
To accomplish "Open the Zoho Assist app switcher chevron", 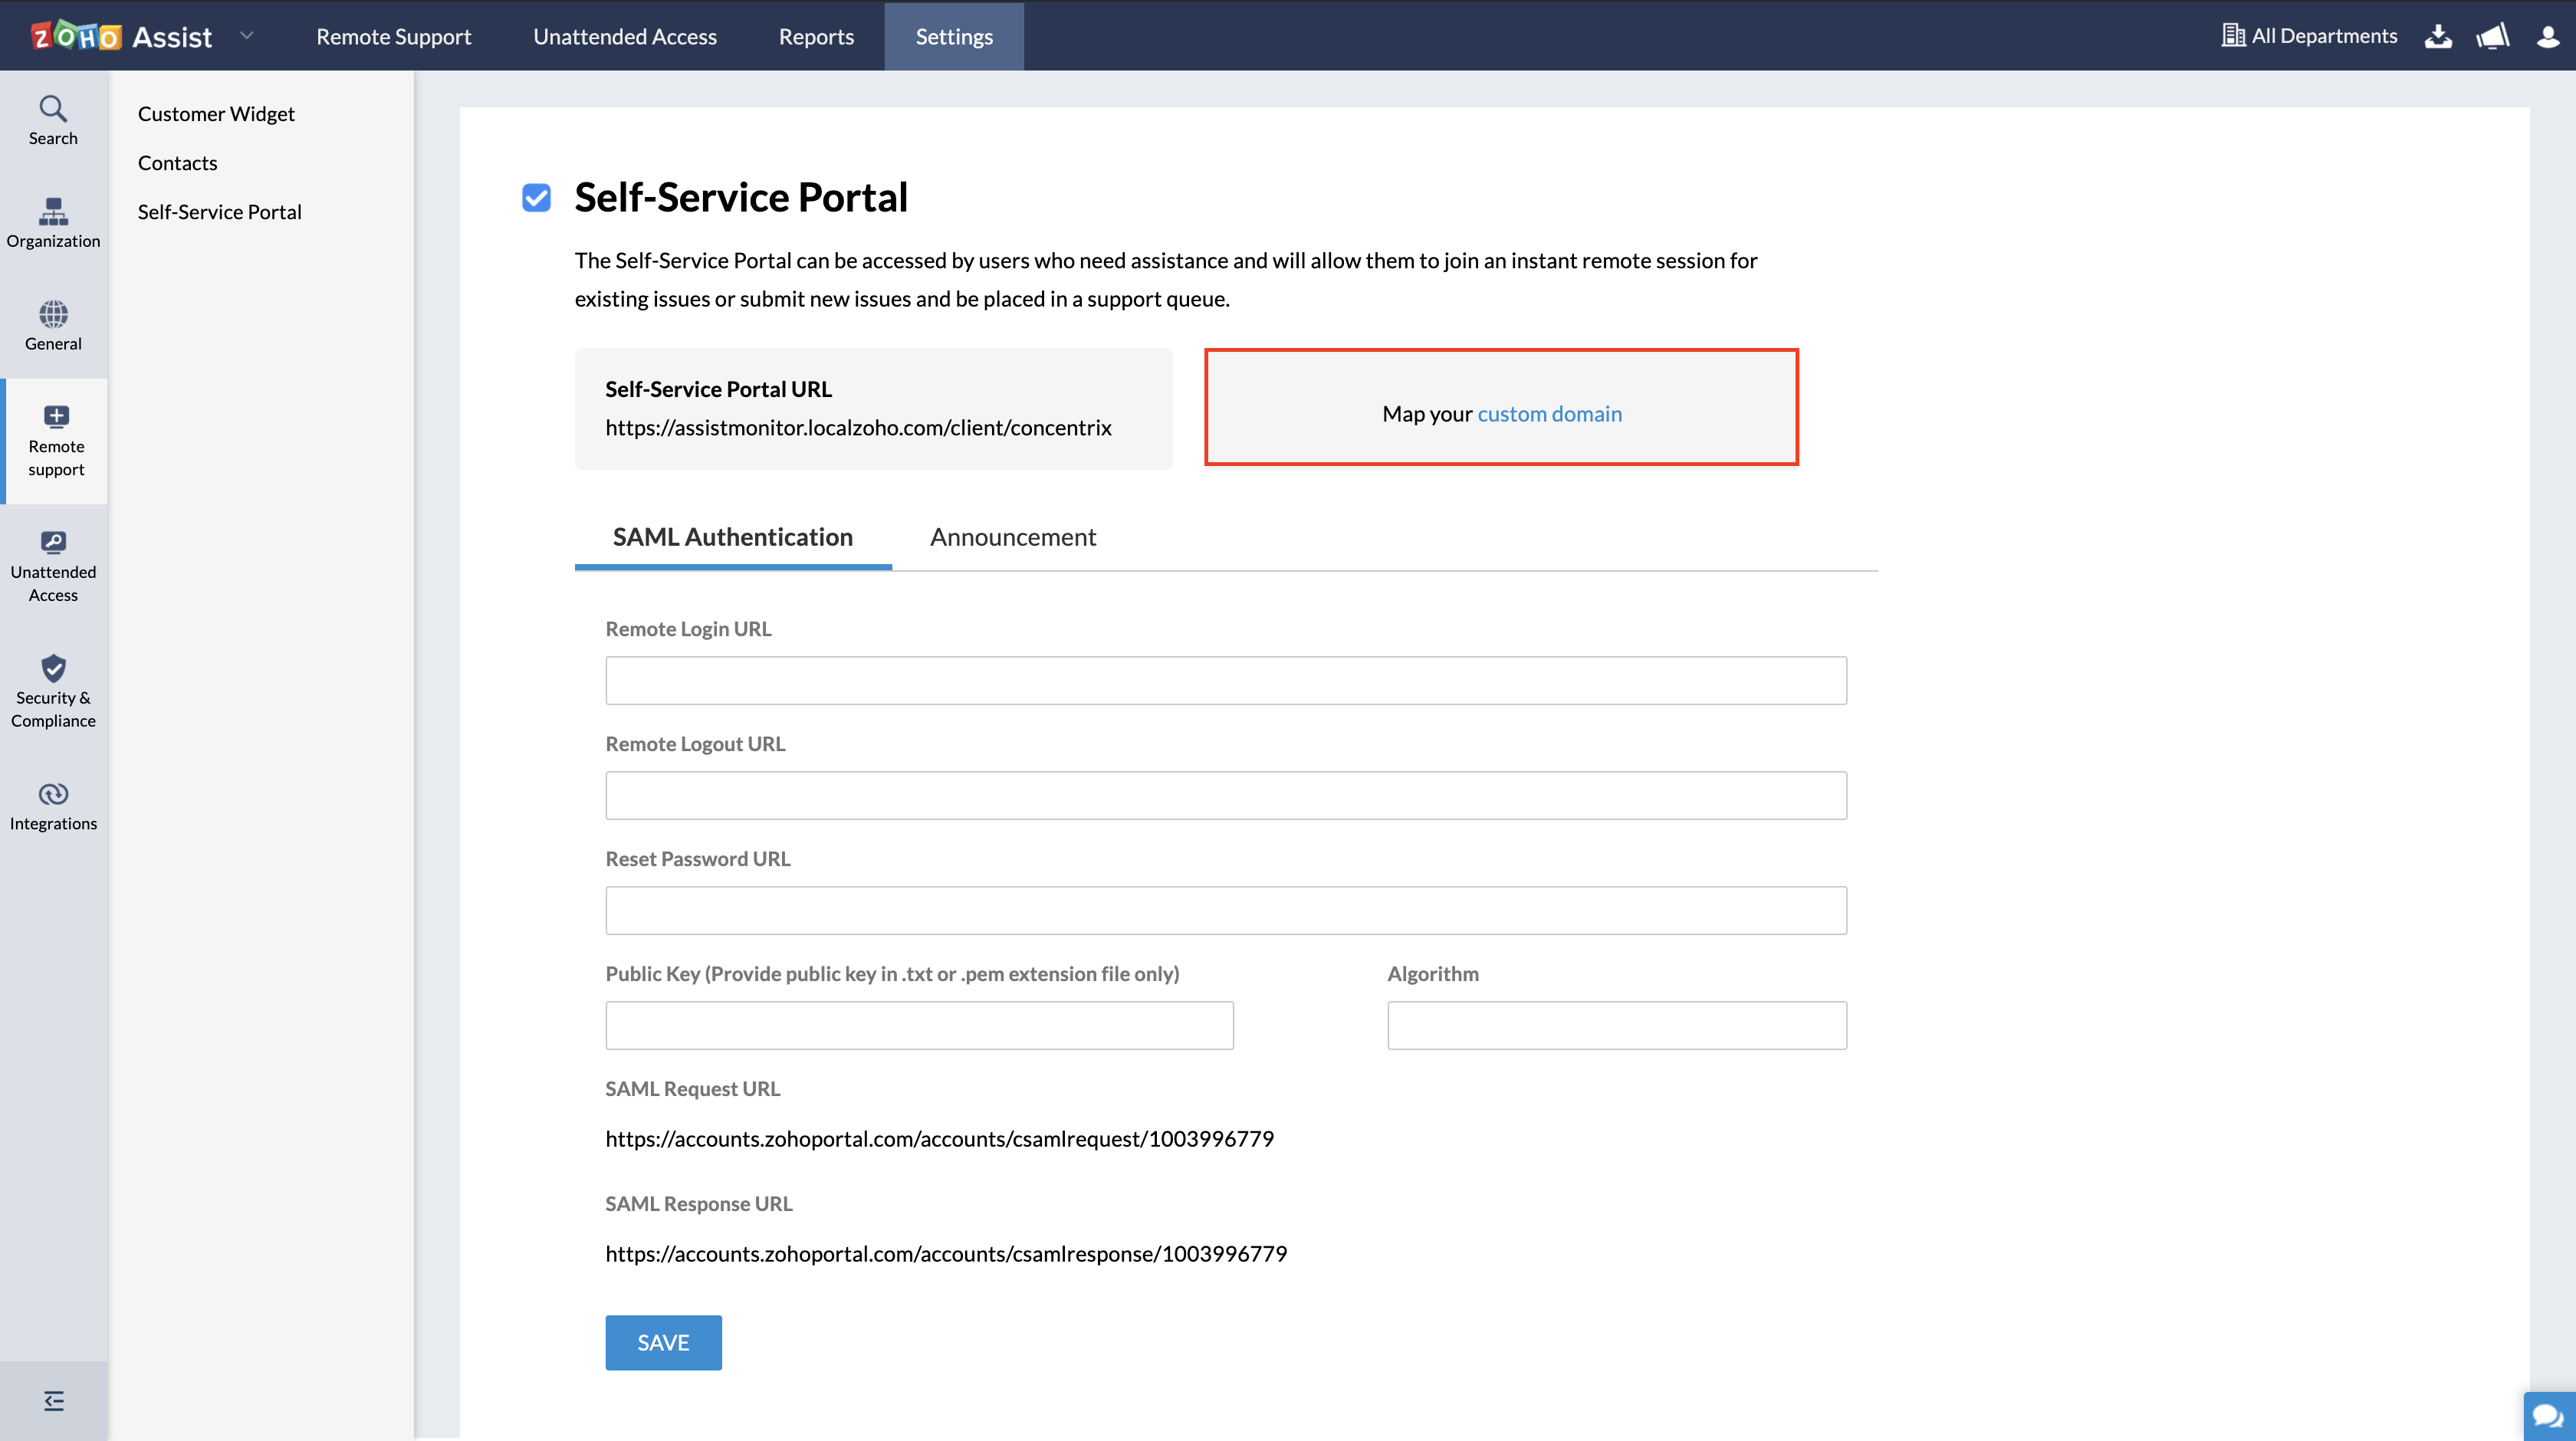I will pos(246,35).
